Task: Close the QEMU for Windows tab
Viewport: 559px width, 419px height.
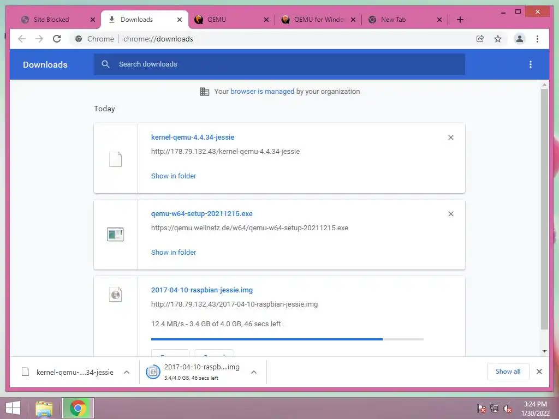Action: (353, 20)
